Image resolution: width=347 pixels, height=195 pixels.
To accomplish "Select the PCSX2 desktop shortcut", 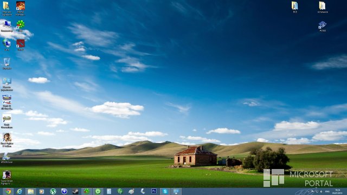I will click(x=323, y=27).
